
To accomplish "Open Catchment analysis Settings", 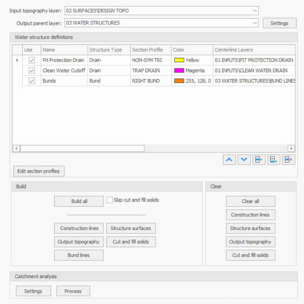I will point(33,291).
